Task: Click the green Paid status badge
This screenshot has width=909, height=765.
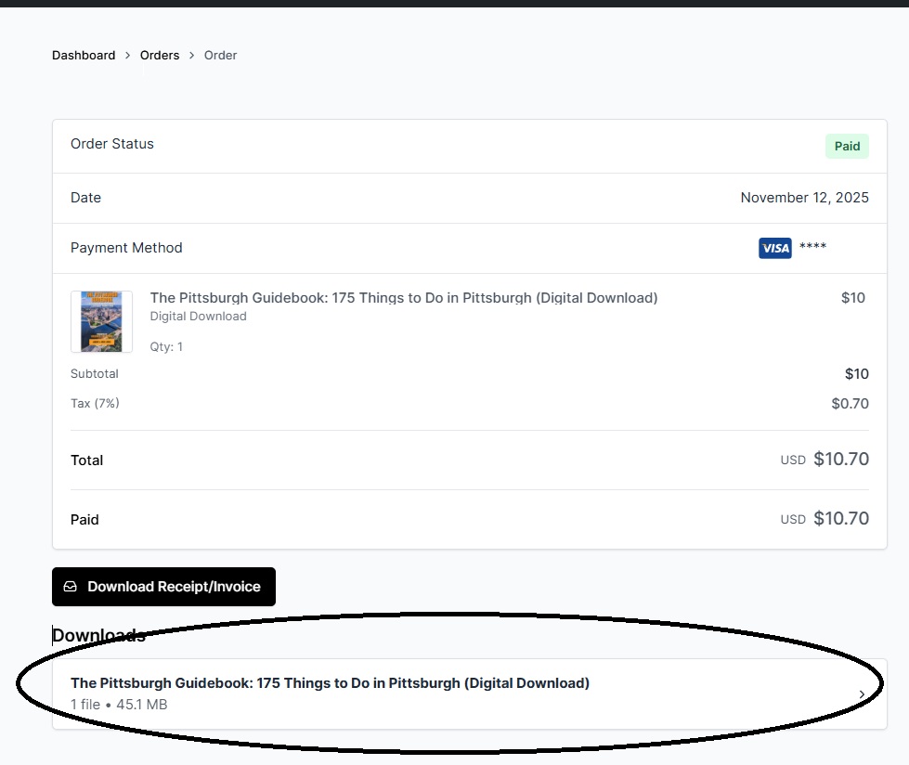Action: (847, 146)
